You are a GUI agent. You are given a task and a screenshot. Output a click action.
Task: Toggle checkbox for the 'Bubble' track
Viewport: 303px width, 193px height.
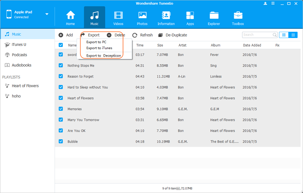point(61,141)
